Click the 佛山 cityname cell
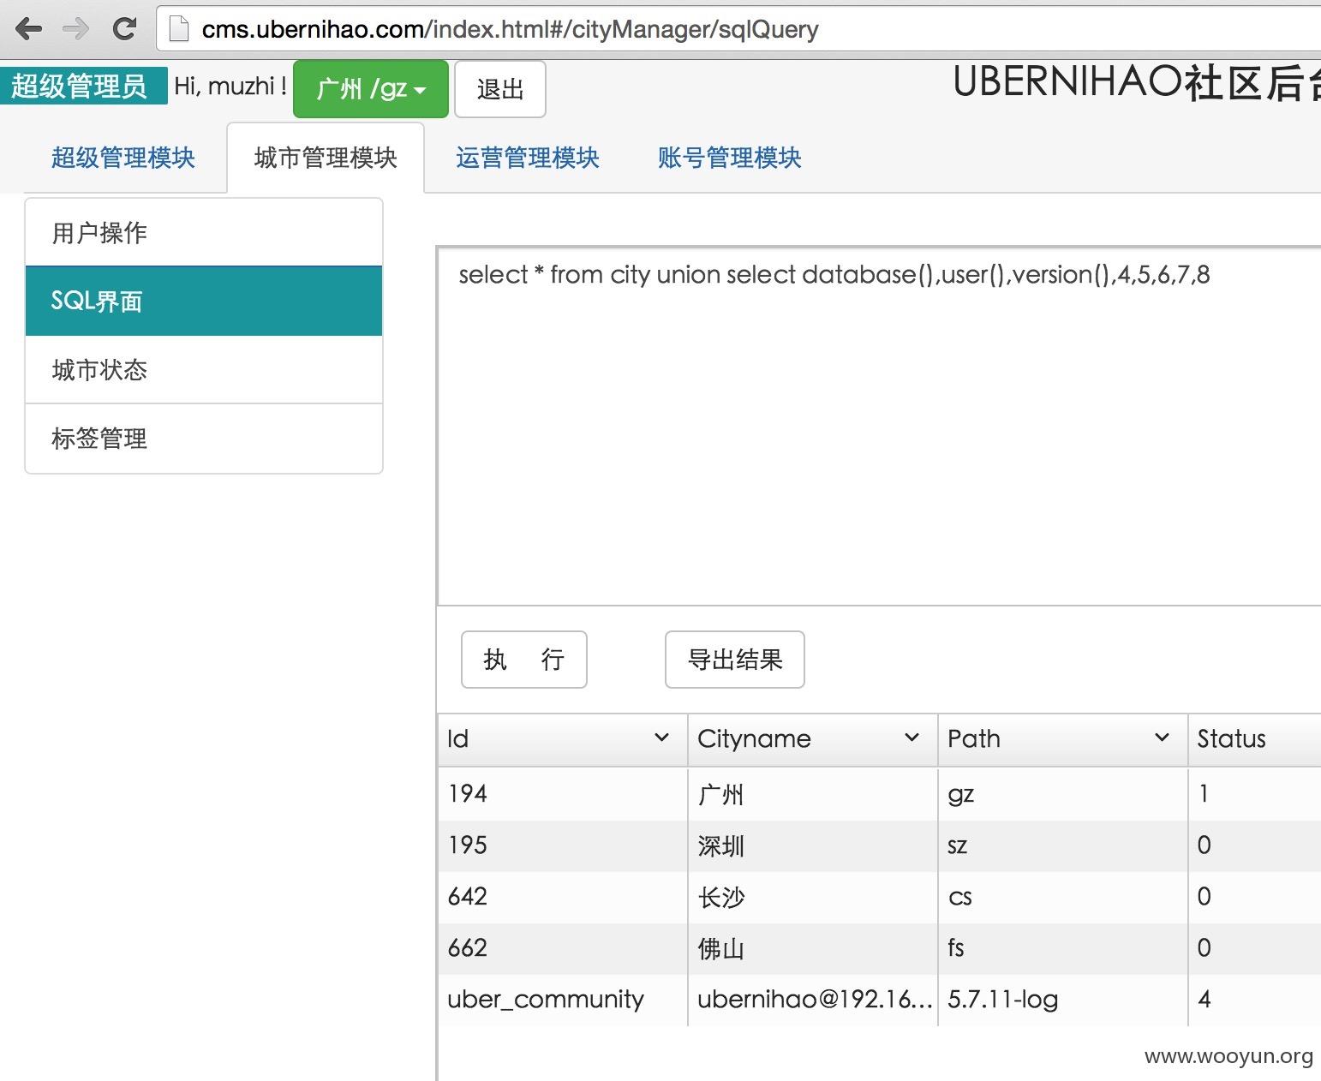1321x1081 pixels. 813,948
